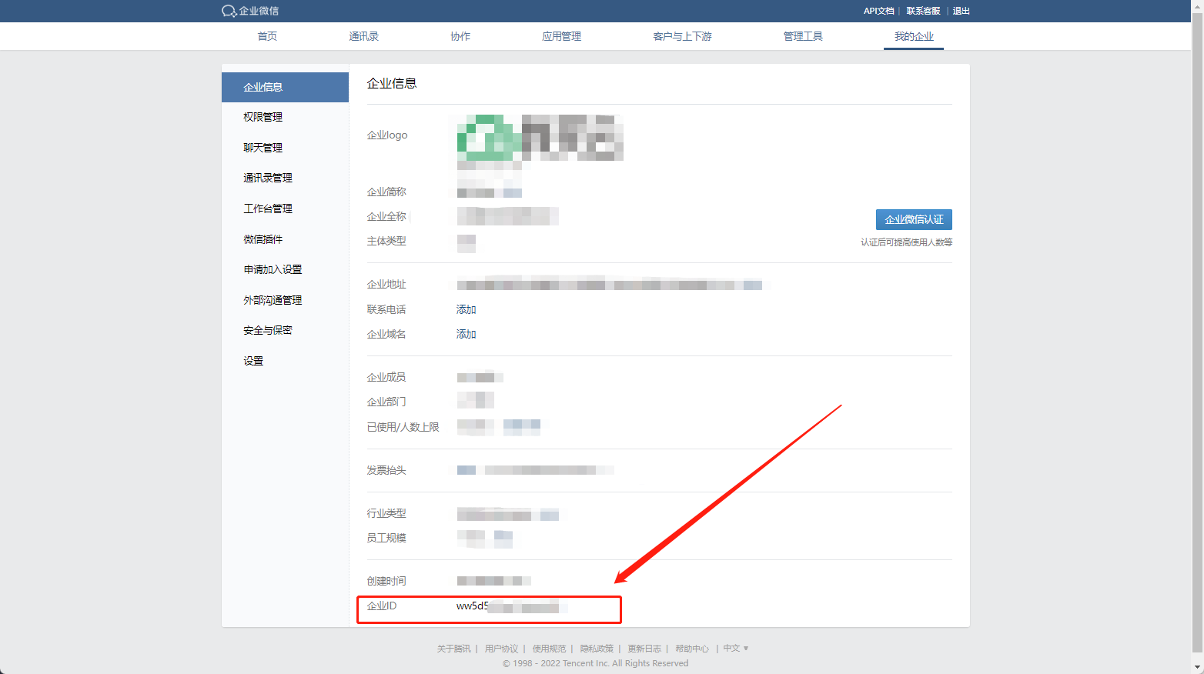Viewport: 1204px width, 674px height.
Task: Select 通讯录管理 sidebar item
Action: pos(268,178)
